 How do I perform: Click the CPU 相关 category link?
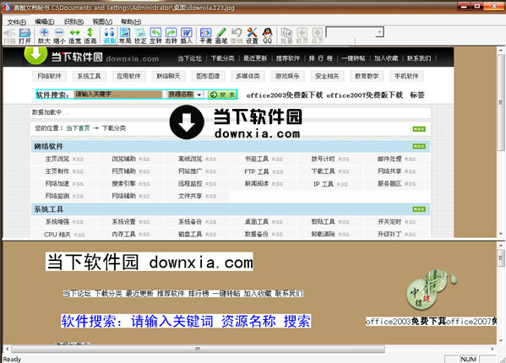point(57,235)
